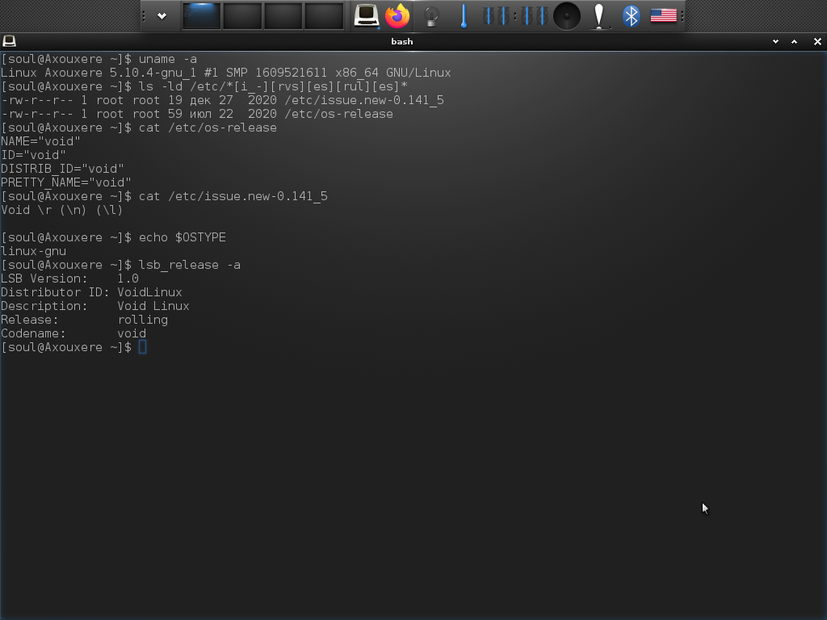Click the NAME="void" line
This screenshot has width=827, height=620.
40,141
